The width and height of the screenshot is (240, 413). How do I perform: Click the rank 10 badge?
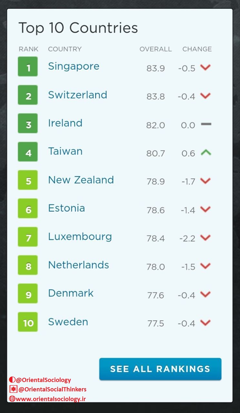pyautogui.click(x=28, y=322)
